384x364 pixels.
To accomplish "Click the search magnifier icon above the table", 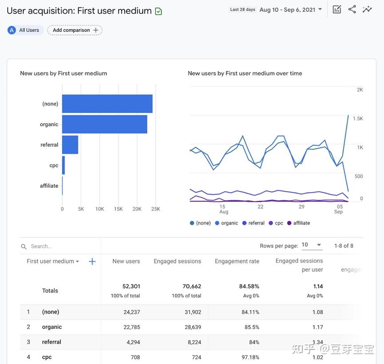I will [x=23, y=246].
